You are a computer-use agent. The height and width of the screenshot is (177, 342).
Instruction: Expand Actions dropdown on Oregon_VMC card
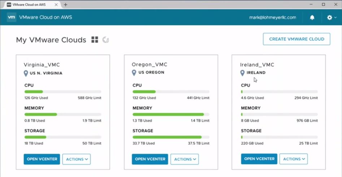pyautogui.click(x=185, y=159)
